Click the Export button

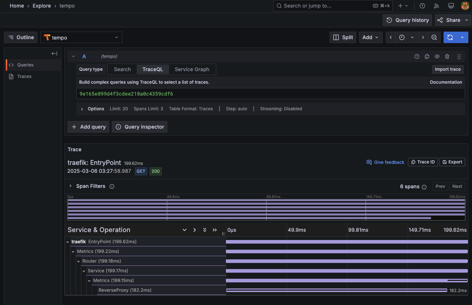coord(452,162)
